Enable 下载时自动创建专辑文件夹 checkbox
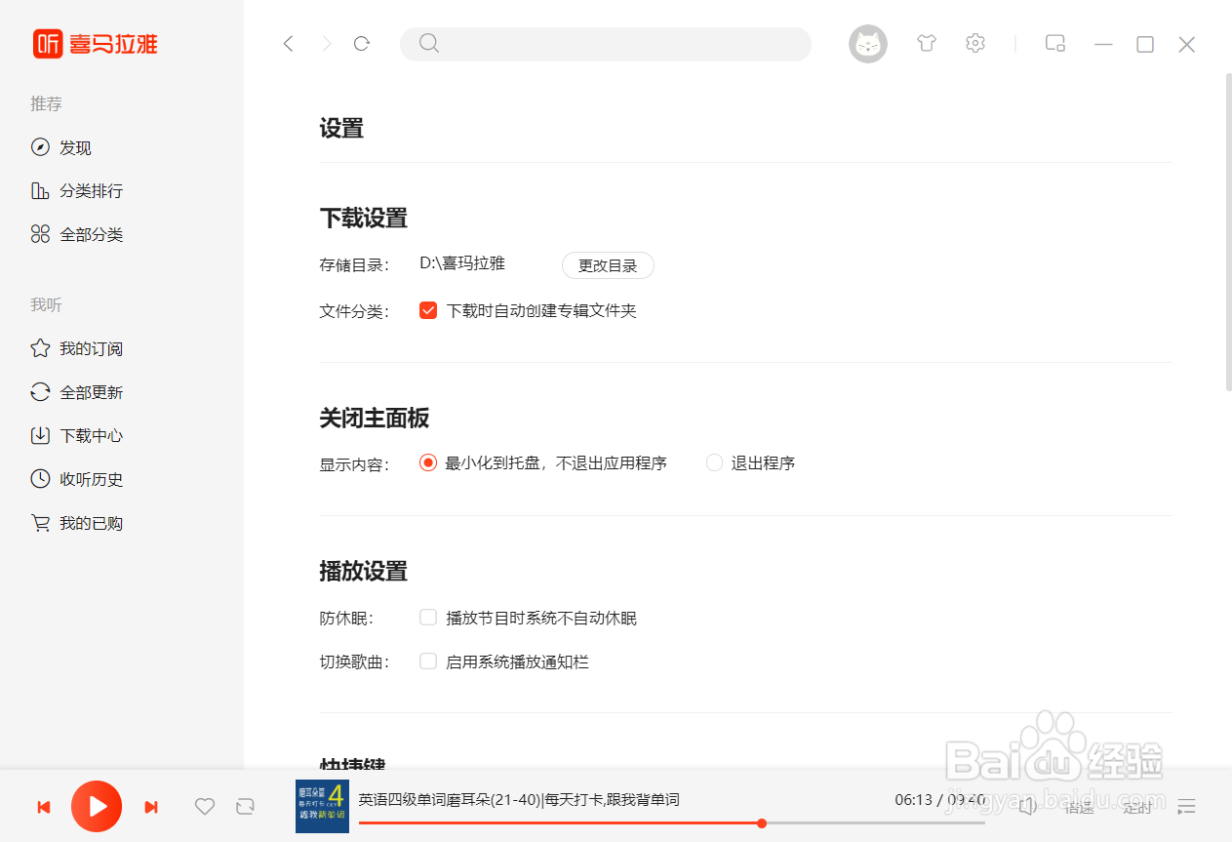This screenshot has height=842, width=1232. click(x=427, y=309)
